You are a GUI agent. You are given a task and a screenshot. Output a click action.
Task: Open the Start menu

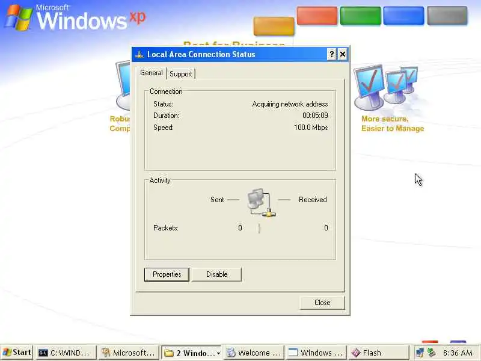point(17,353)
